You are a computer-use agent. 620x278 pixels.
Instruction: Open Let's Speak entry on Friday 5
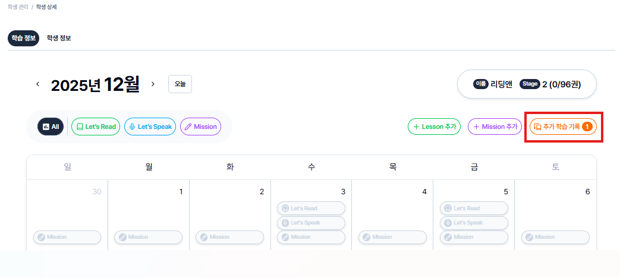(x=474, y=223)
